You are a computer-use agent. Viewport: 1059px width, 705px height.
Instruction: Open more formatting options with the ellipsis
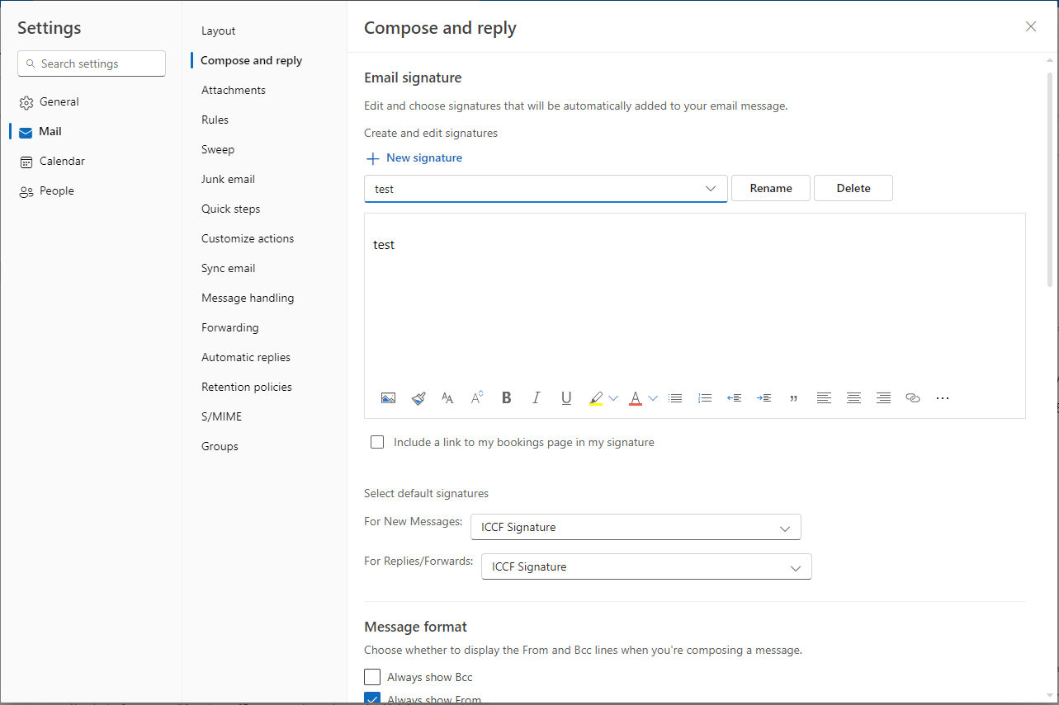click(x=942, y=397)
